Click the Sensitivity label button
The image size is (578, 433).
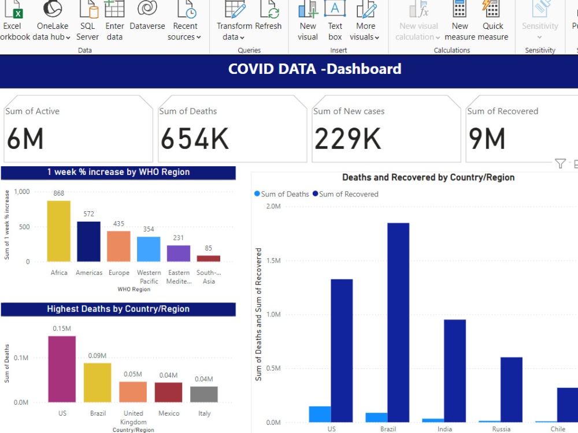[540, 20]
